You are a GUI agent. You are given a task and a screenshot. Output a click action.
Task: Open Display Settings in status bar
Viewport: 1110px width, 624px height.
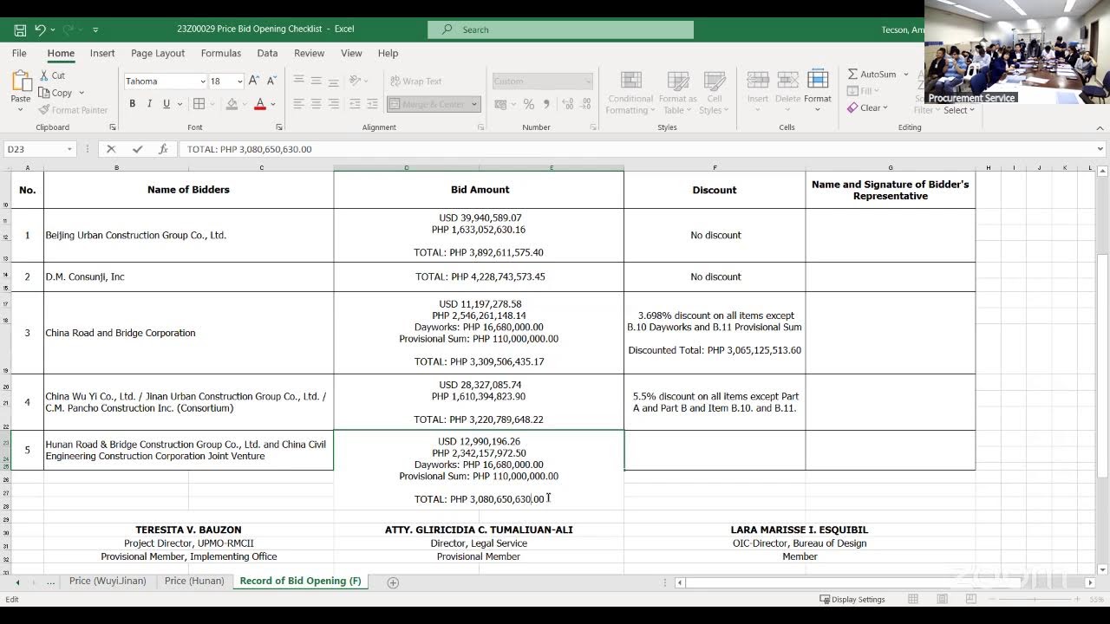coord(852,599)
